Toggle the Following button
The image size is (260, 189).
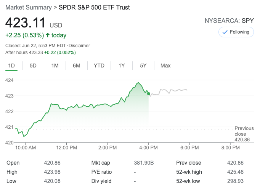236,32
